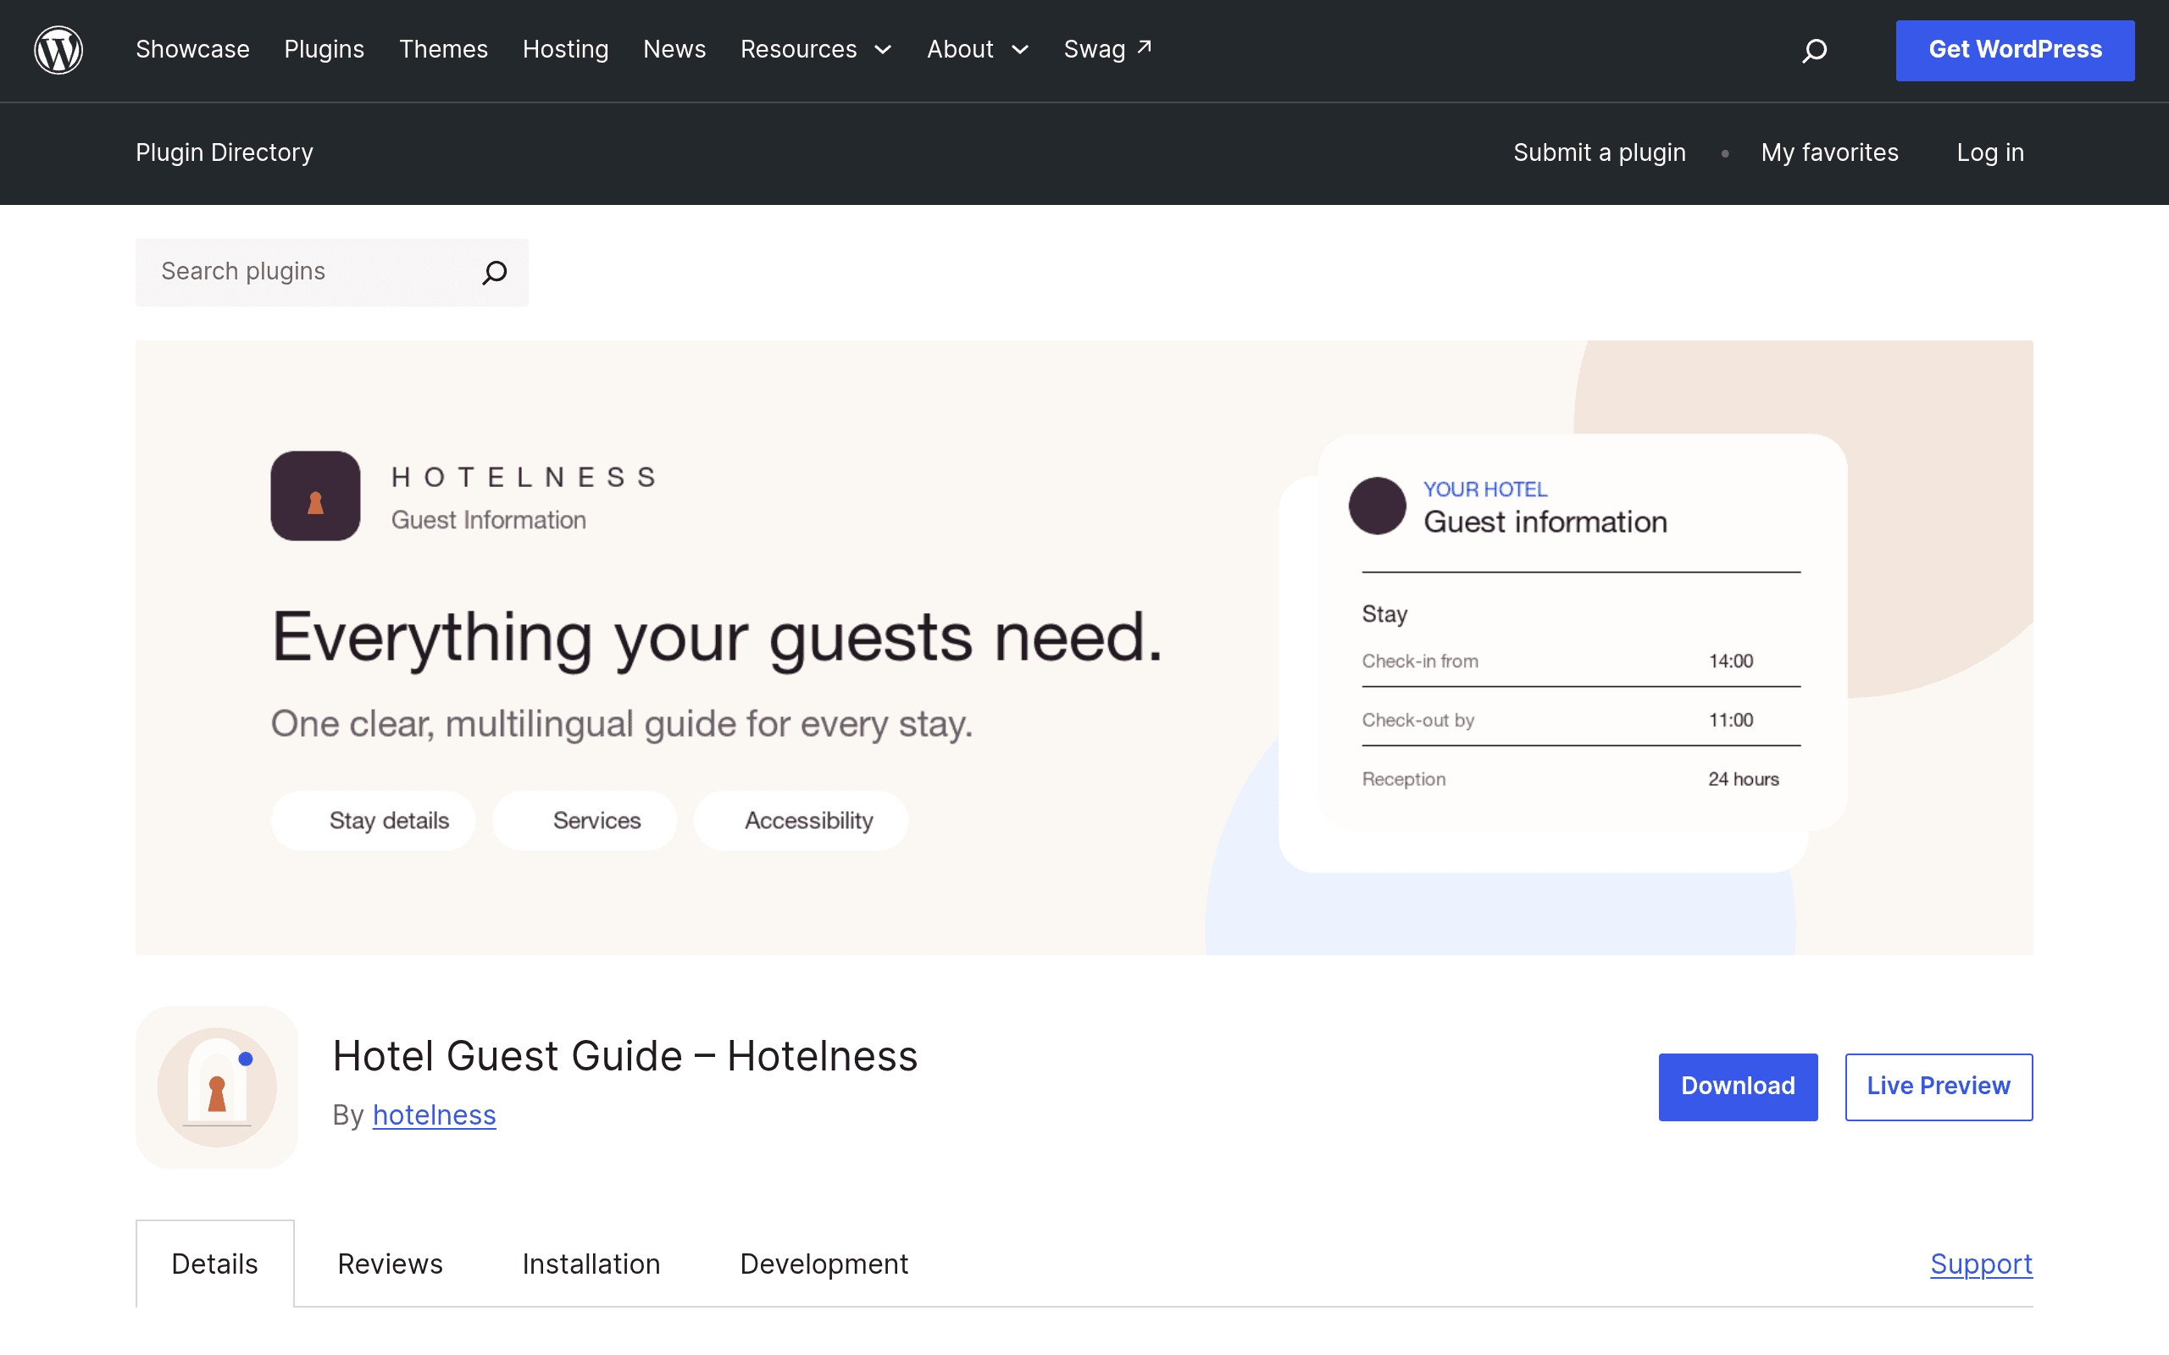This screenshot has width=2169, height=1355.
Task: Click the search plugins magnifier icon
Action: click(x=495, y=273)
